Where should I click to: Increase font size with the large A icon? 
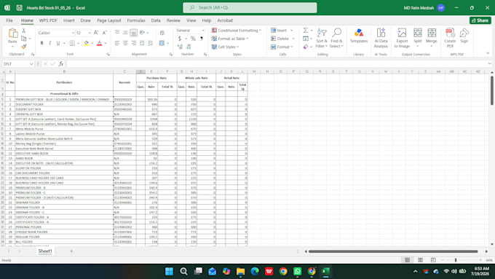(x=96, y=33)
